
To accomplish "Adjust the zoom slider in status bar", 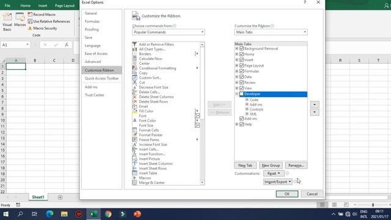I will click(x=373, y=205).
